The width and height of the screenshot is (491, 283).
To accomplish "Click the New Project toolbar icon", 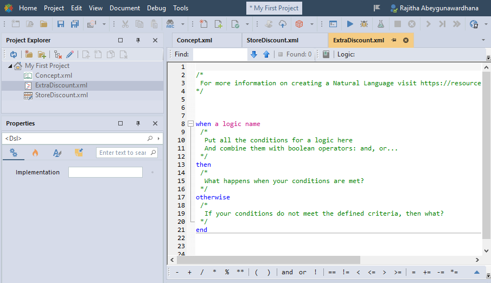I will pyautogui.click(x=15, y=24).
